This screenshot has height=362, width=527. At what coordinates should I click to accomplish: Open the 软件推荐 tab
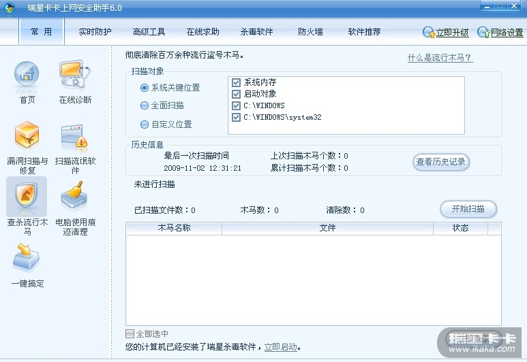click(x=364, y=32)
